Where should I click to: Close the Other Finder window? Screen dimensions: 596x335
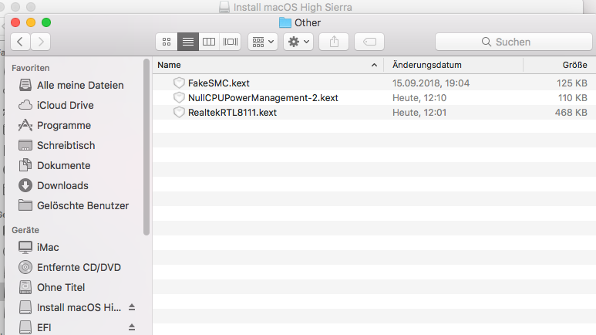(15, 23)
